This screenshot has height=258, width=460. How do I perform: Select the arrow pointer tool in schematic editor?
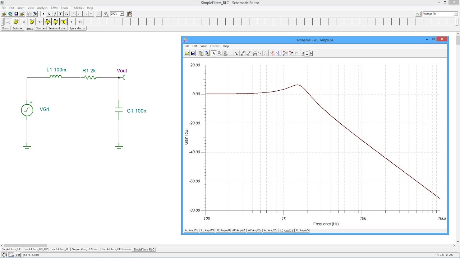click(43, 14)
